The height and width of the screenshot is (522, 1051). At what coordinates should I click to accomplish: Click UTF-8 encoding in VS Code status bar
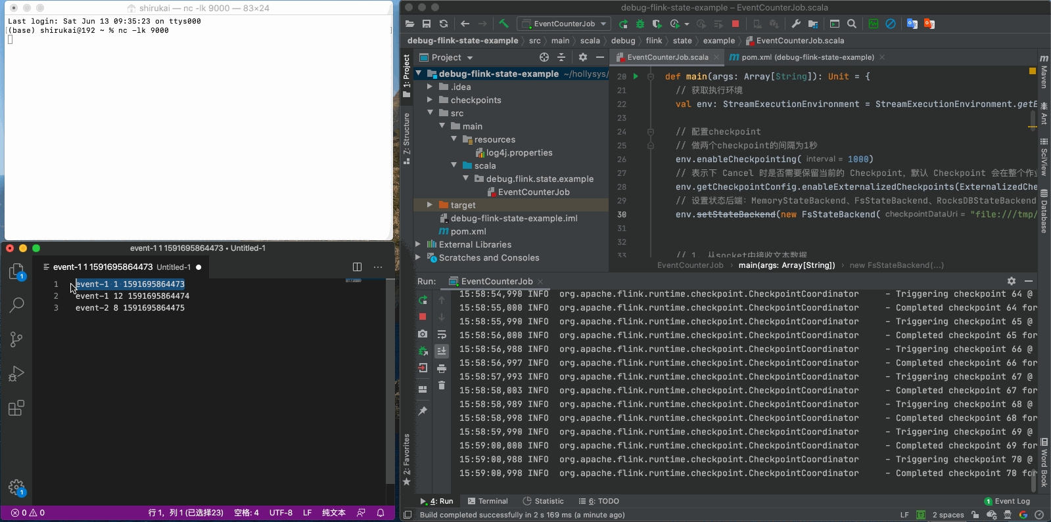coord(281,513)
